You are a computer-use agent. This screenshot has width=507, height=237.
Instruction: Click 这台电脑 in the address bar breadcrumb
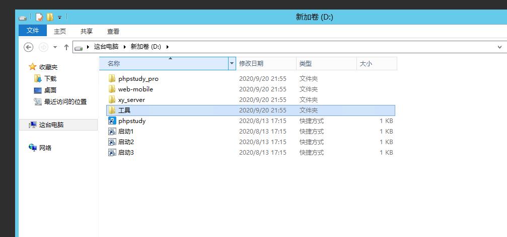point(106,47)
